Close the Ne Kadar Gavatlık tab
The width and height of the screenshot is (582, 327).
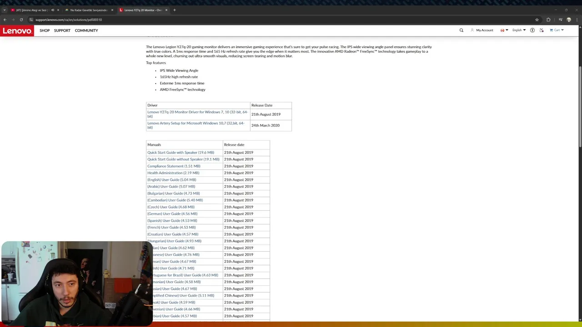pyautogui.click(x=112, y=10)
